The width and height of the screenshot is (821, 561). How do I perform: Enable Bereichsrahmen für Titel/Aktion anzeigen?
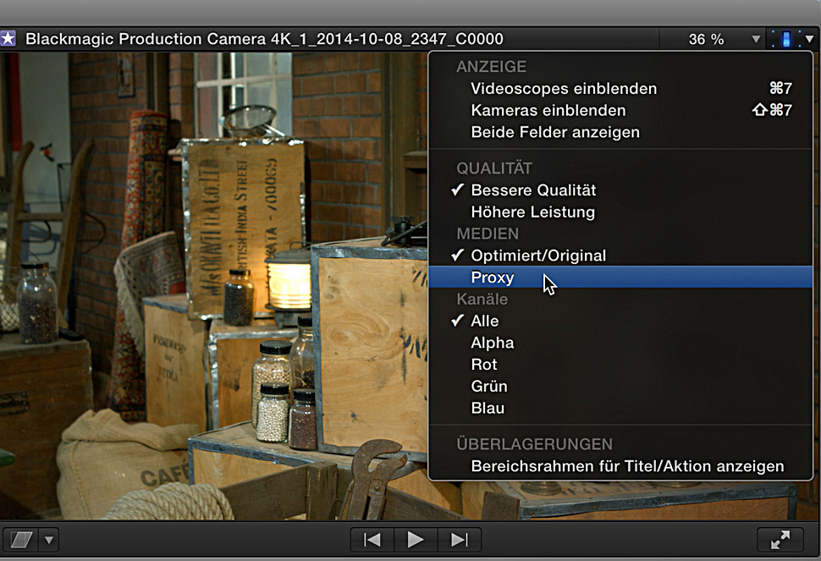coord(627,466)
